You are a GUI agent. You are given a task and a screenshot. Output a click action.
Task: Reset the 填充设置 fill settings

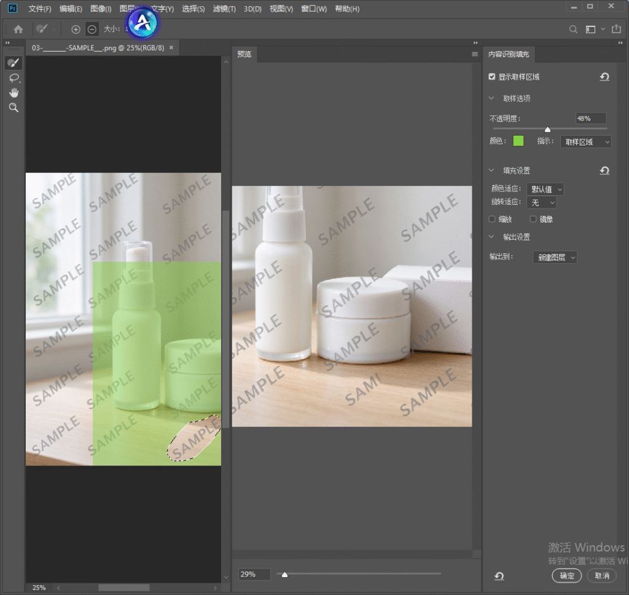[x=604, y=171]
